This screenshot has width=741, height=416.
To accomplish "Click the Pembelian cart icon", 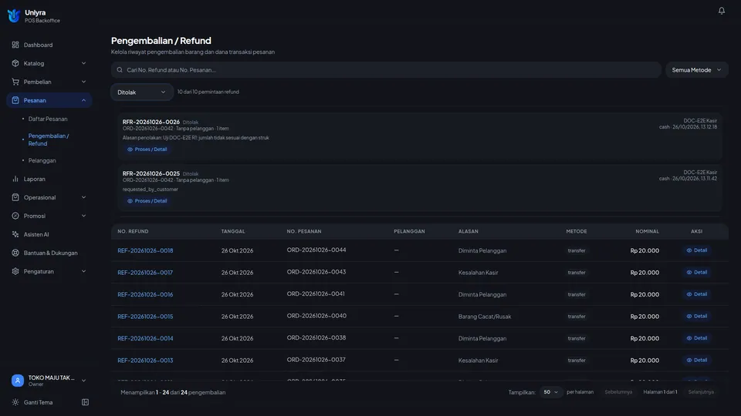I will point(15,82).
